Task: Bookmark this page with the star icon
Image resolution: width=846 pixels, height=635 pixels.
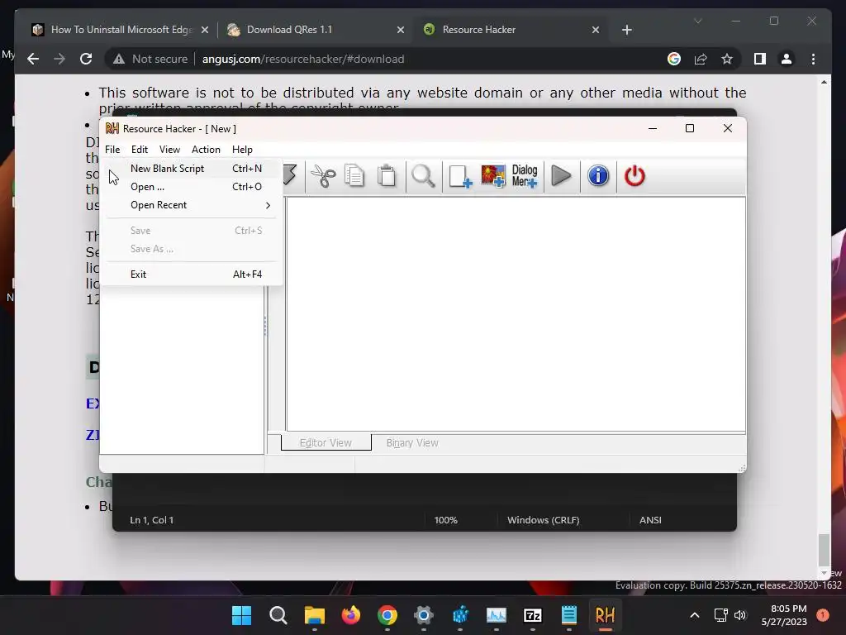Action: tap(727, 59)
